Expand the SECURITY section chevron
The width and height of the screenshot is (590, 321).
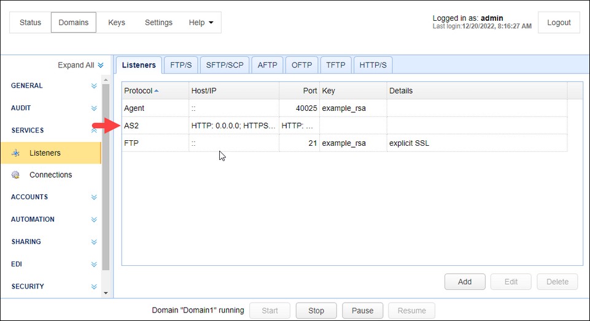tap(94, 287)
